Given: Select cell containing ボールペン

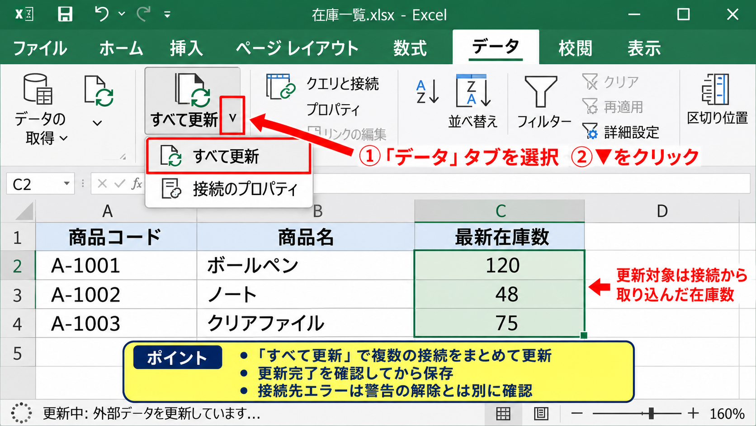Looking at the screenshot, I should coord(306,265).
